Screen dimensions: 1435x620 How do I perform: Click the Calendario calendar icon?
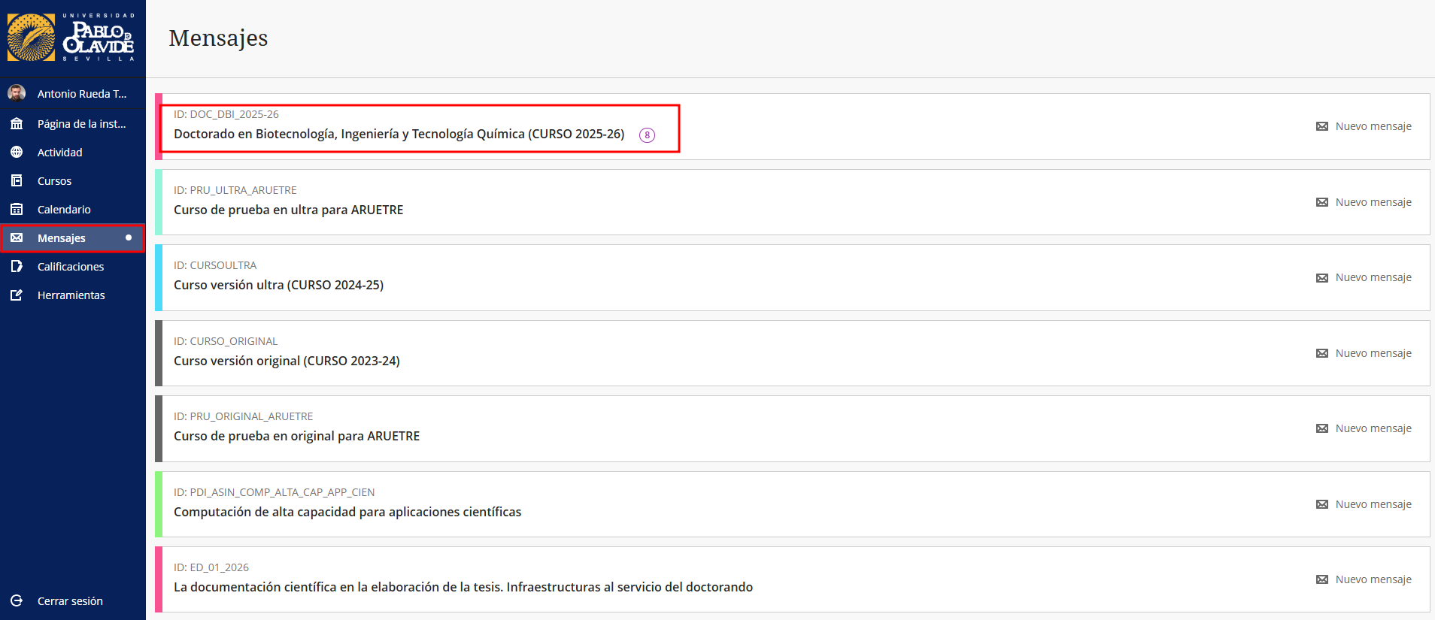(x=17, y=210)
